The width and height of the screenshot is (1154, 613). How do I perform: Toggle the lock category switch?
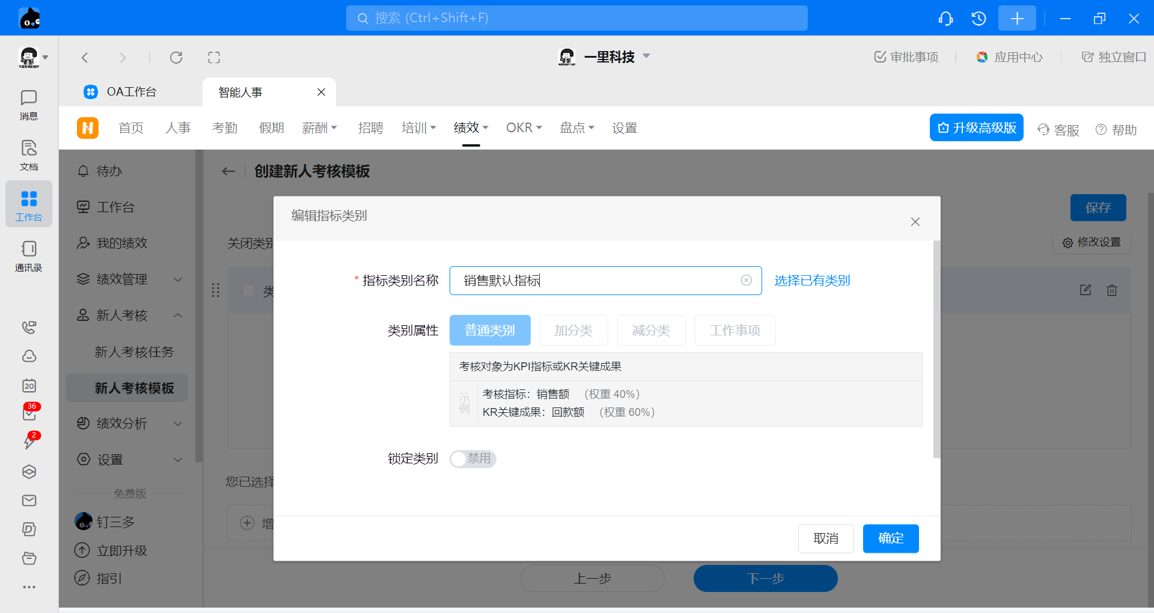click(x=472, y=459)
